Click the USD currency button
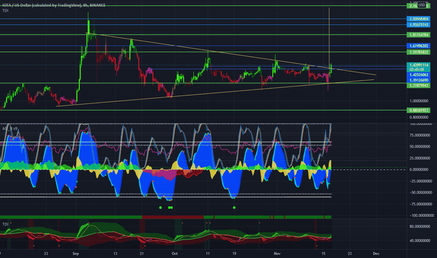This screenshot has width=437, height=258. coord(422,5)
